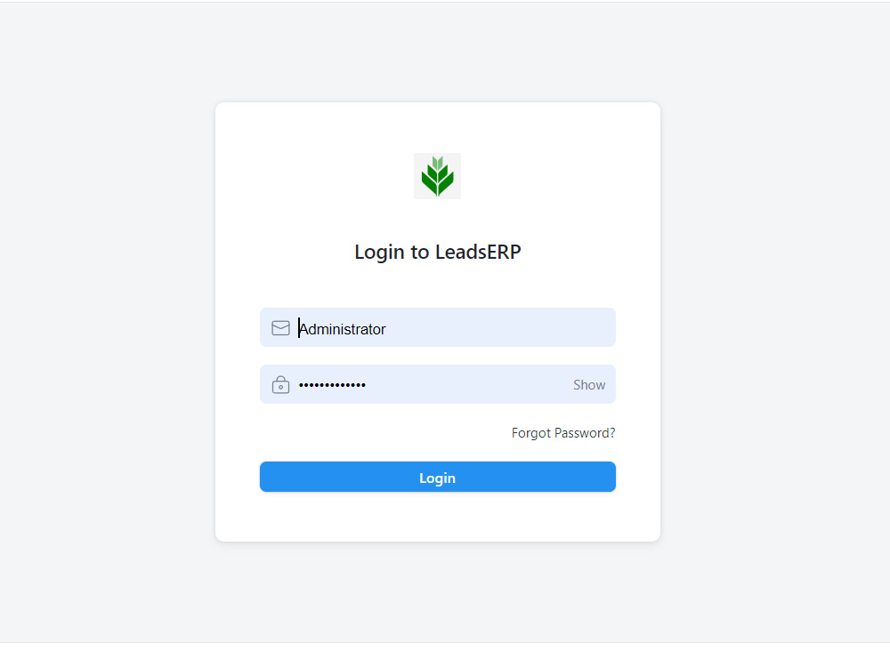
Task: Click empty space left of Forgot Password?
Action: click(x=384, y=433)
